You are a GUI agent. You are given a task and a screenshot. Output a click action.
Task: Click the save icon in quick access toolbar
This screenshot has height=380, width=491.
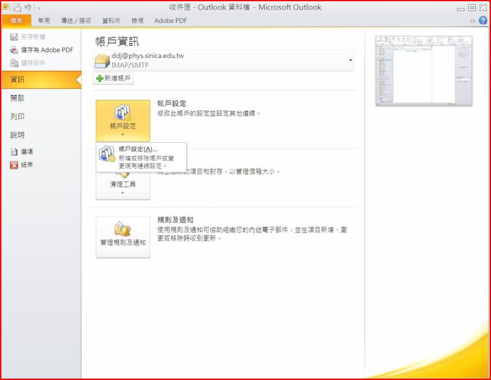coord(16,7)
